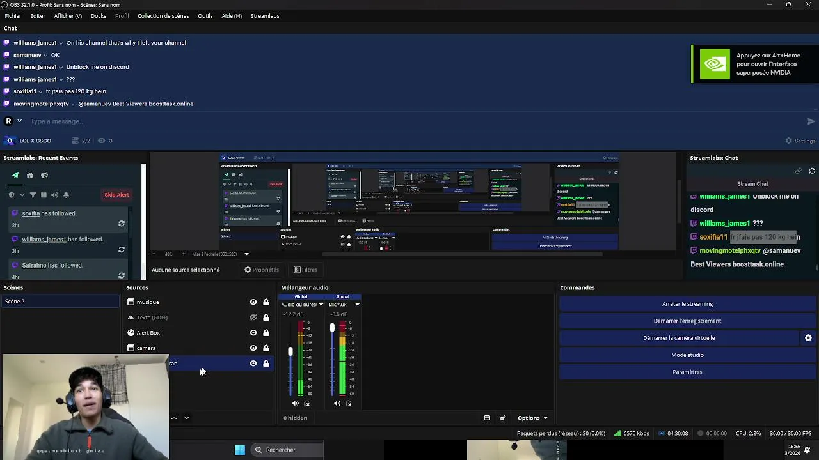The height and width of the screenshot is (460, 819).
Task: Open Mode studio
Action: [688, 355]
